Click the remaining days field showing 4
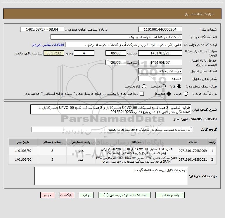This screenshot has height=218, width=225. pyautogui.click(x=84, y=53)
